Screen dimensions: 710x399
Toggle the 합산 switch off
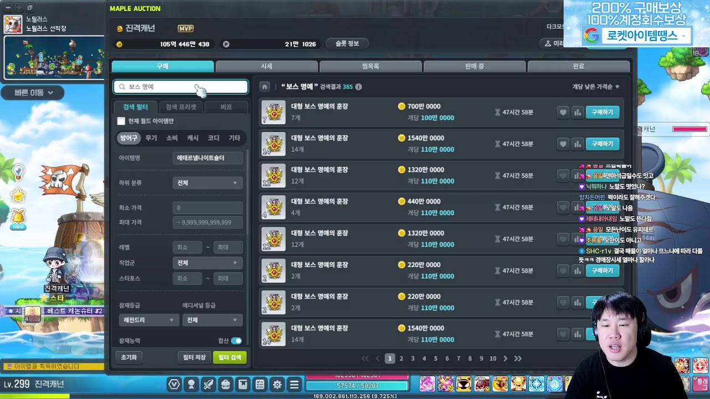coord(236,341)
